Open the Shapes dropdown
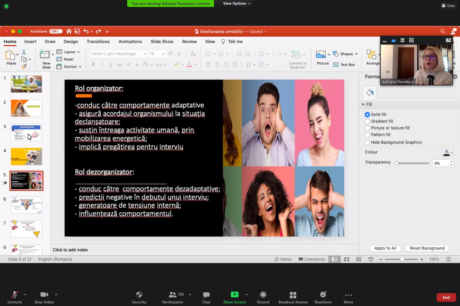460x306 pixels. (345, 54)
